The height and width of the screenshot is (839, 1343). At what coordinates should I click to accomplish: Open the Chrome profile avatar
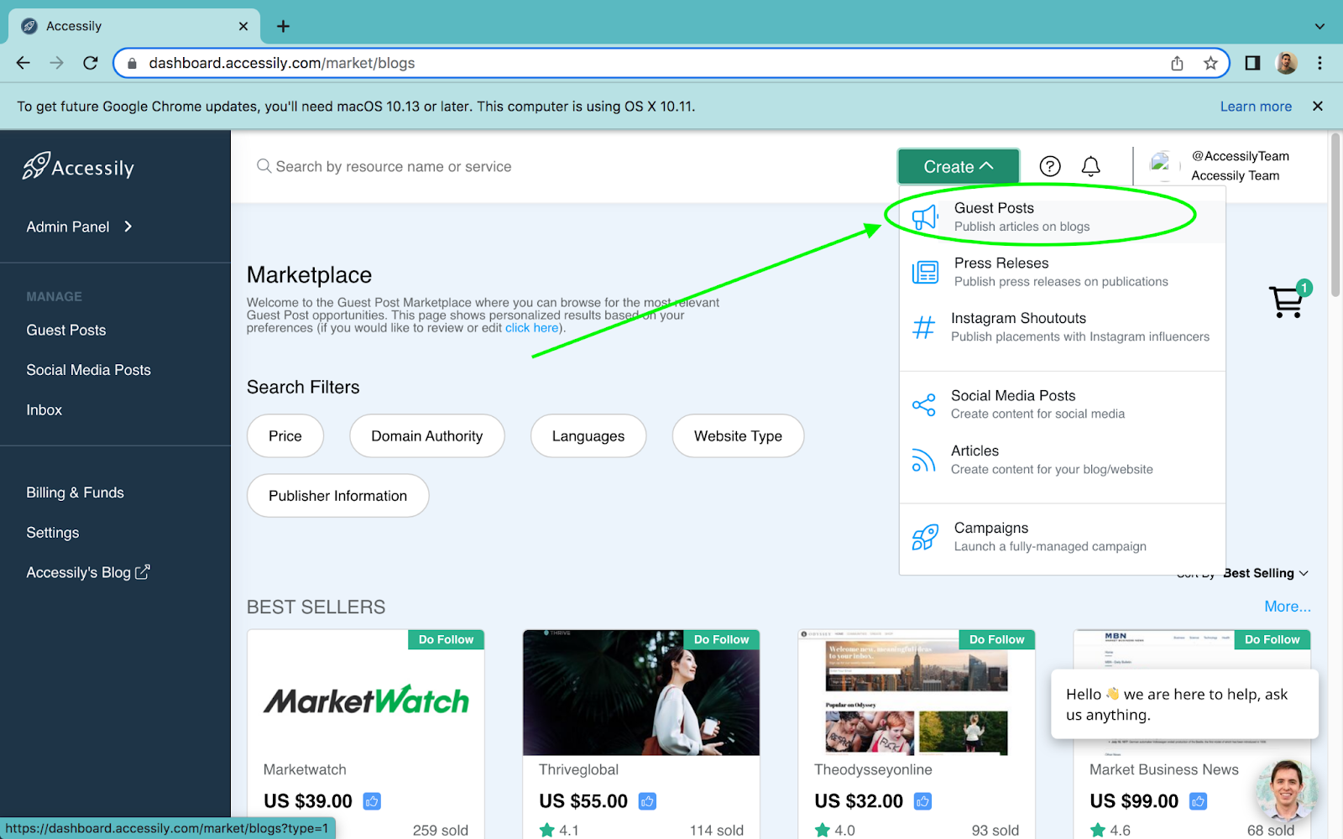[x=1287, y=63]
